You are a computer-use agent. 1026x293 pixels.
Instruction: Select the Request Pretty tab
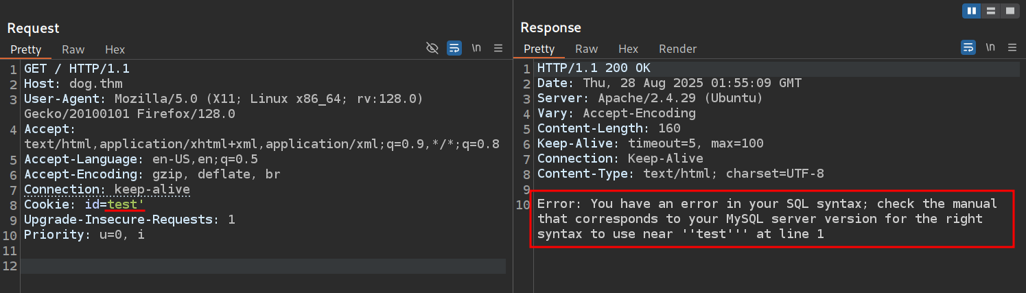[26, 49]
